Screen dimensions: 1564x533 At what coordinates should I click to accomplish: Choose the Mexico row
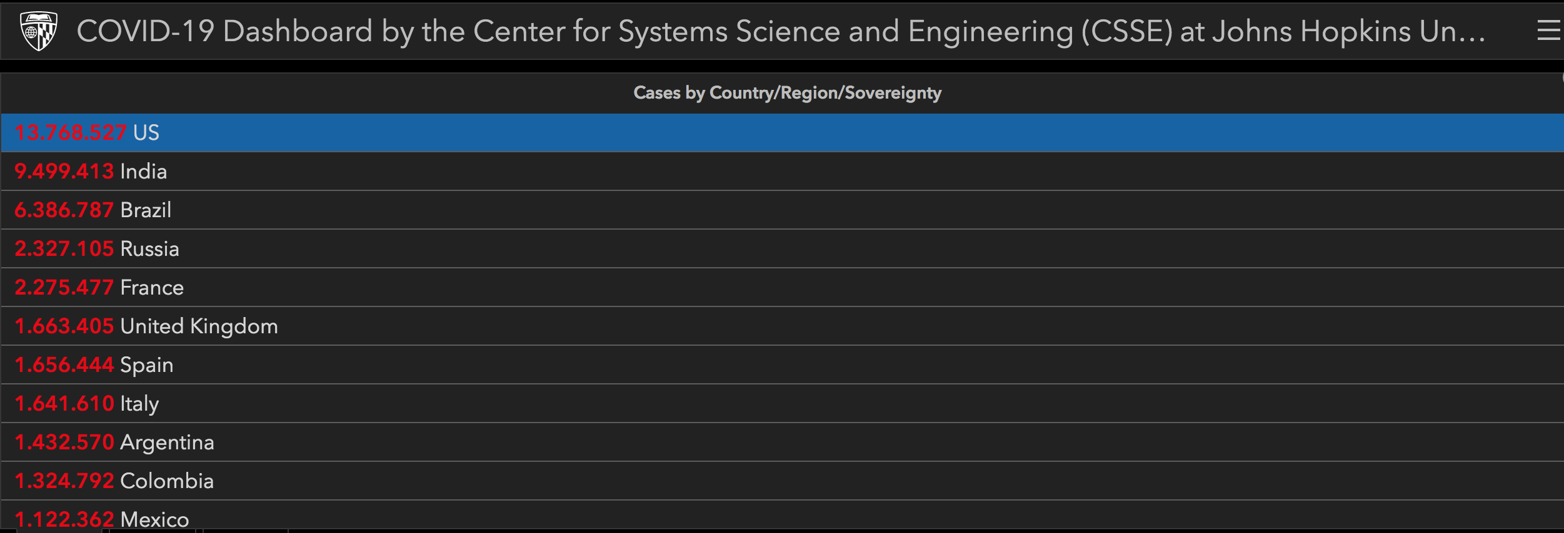(154, 519)
